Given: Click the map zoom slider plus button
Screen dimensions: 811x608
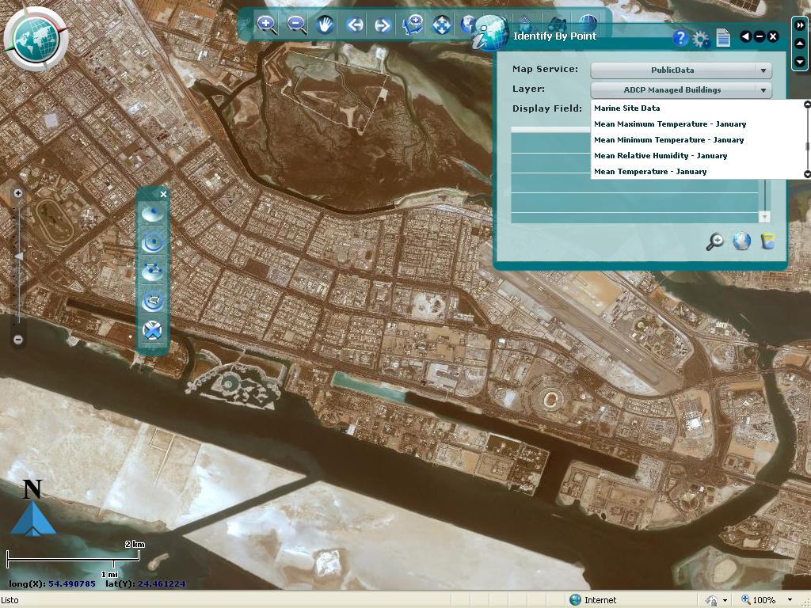Looking at the screenshot, I should [18, 193].
